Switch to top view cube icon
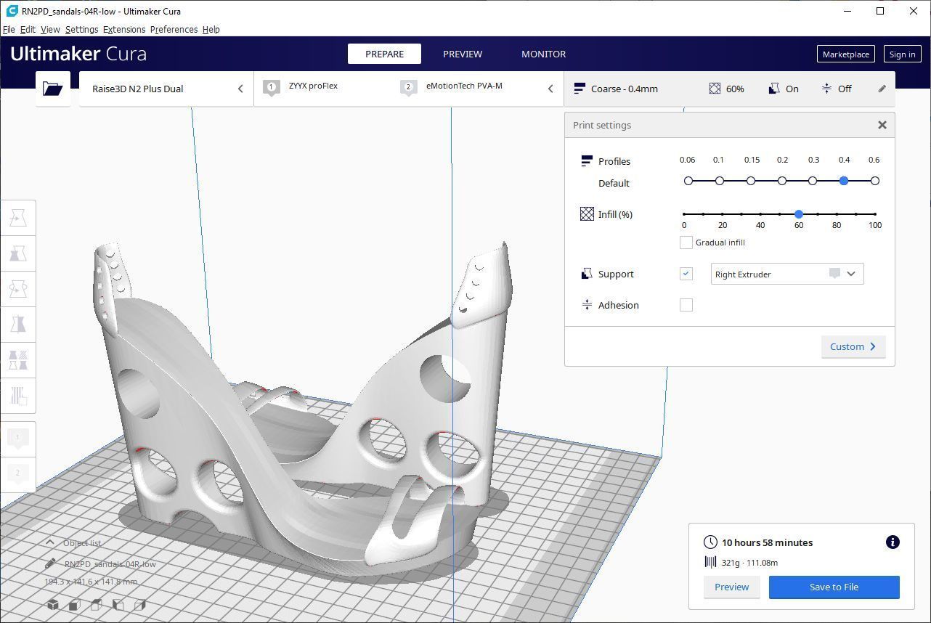Viewport: 931px width, 623px height. (96, 604)
